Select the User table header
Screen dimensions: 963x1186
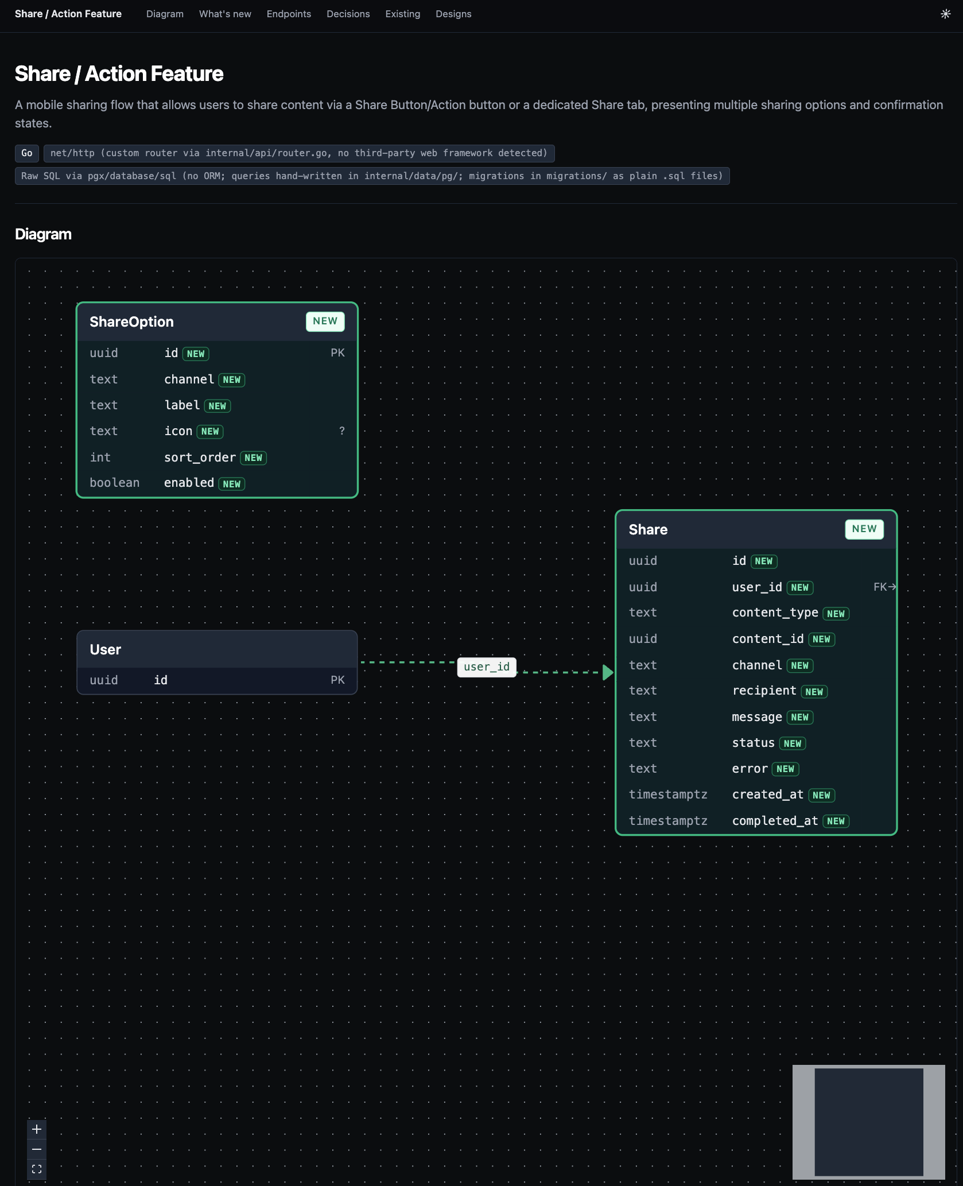point(217,650)
